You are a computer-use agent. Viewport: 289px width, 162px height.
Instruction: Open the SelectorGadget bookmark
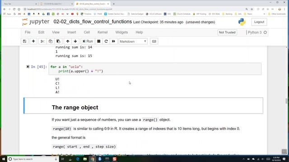[x=135, y=14]
